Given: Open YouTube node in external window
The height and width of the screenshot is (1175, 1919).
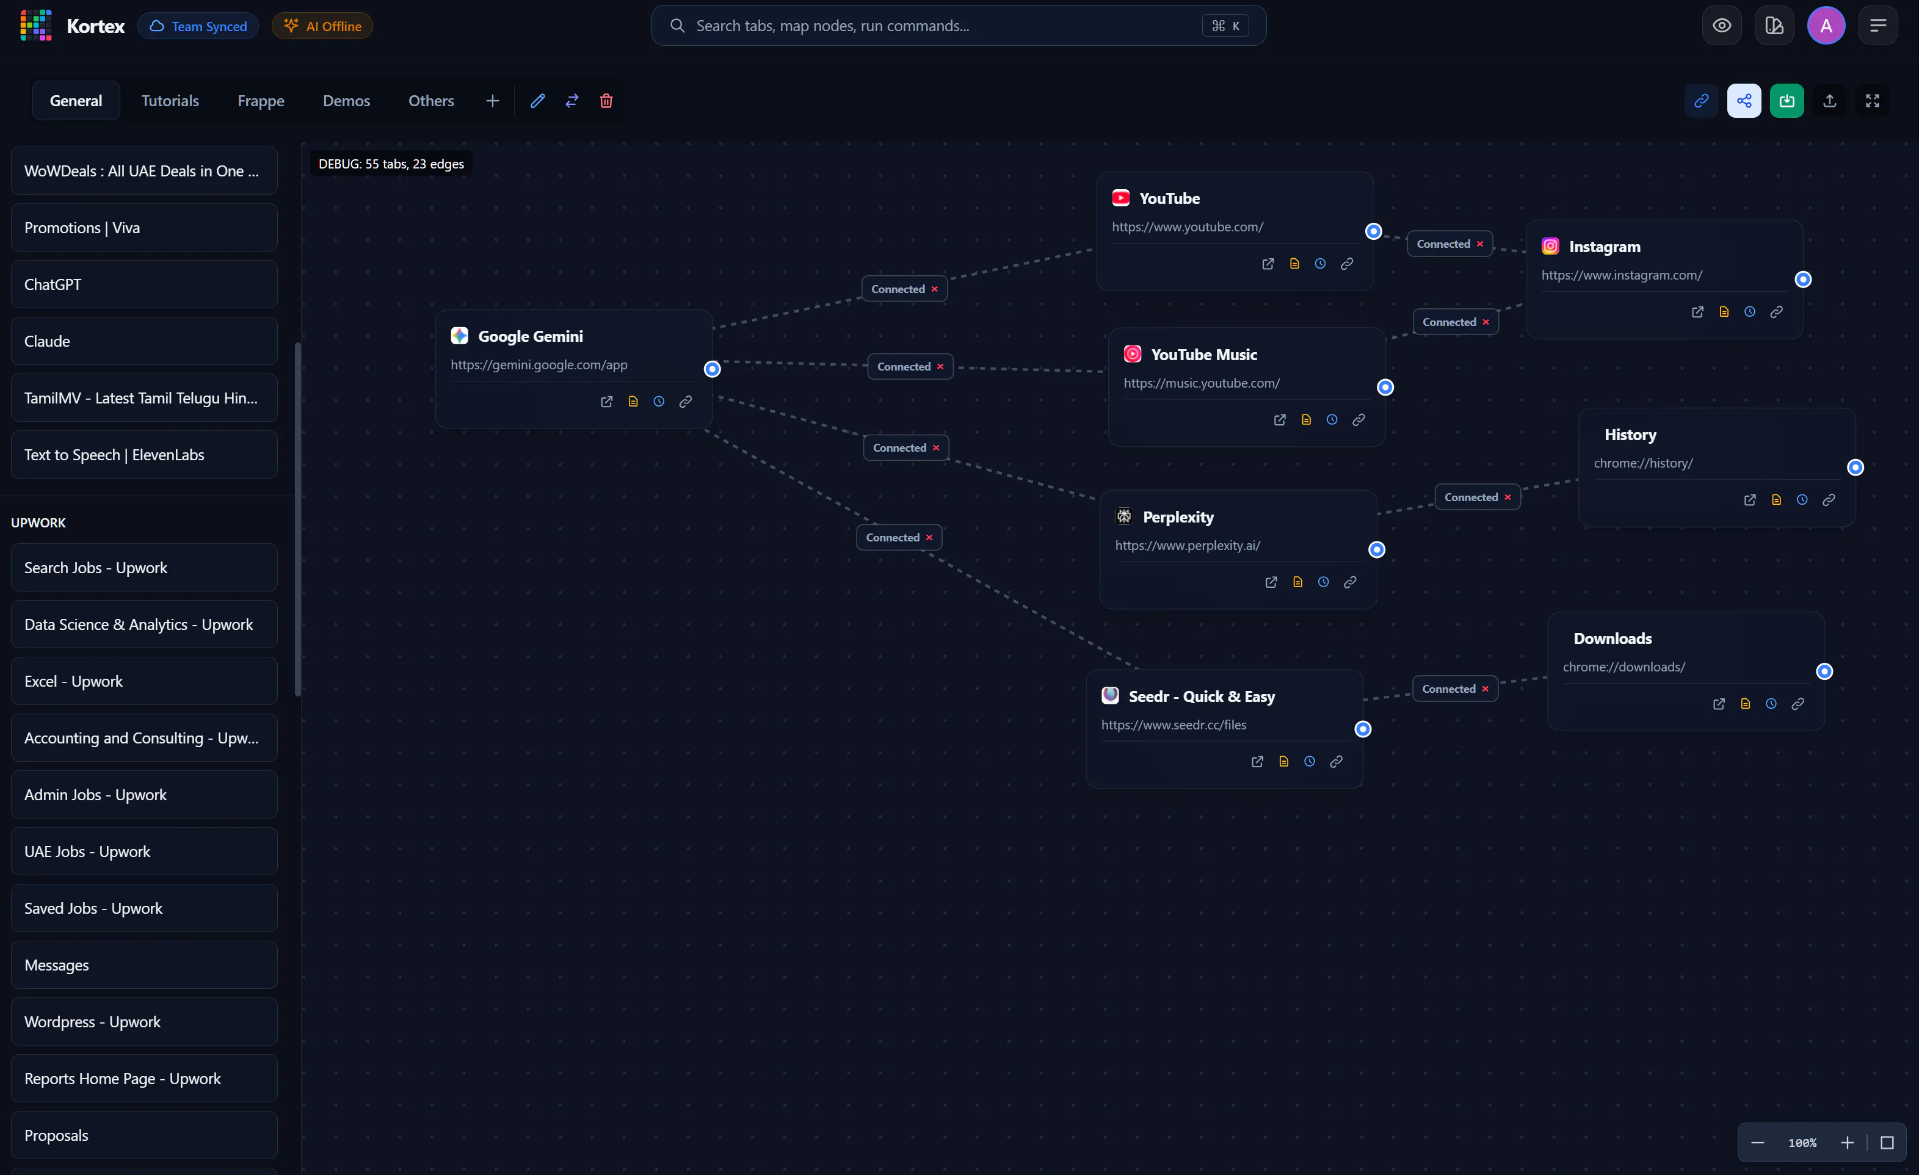Looking at the screenshot, I should [x=1268, y=264].
